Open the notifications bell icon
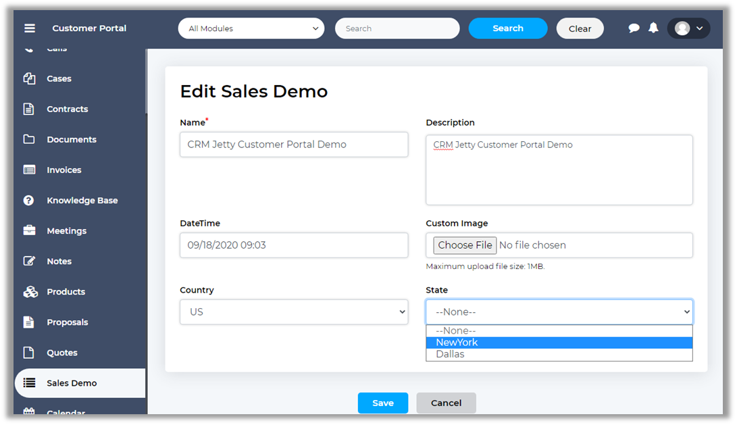737x425 pixels. [x=653, y=28]
